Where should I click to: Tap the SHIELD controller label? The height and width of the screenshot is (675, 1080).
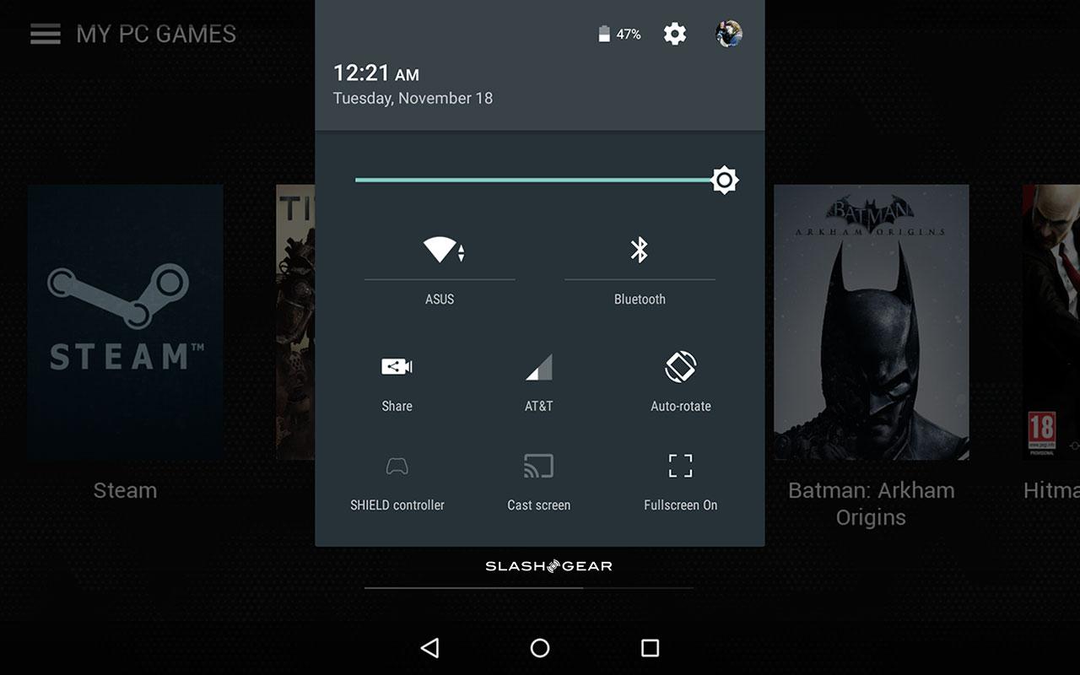tap(397, 505)
